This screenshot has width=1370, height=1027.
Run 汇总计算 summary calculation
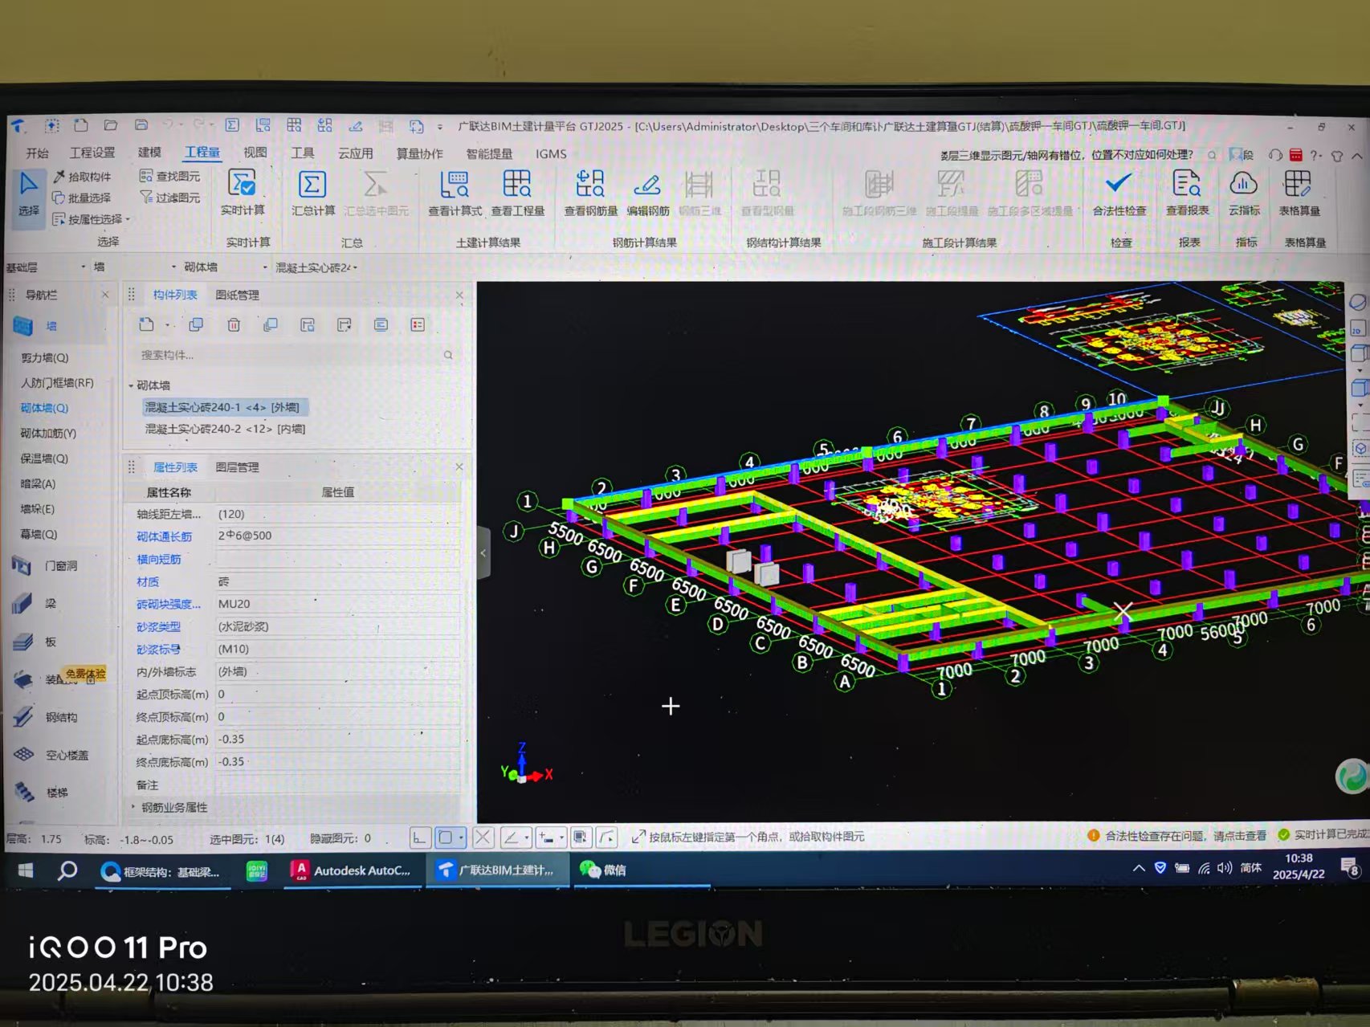[x=313, y=193]
